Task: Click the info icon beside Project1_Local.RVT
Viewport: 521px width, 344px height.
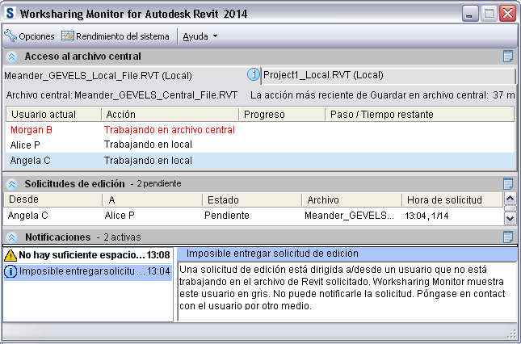Action: (253, 75)
